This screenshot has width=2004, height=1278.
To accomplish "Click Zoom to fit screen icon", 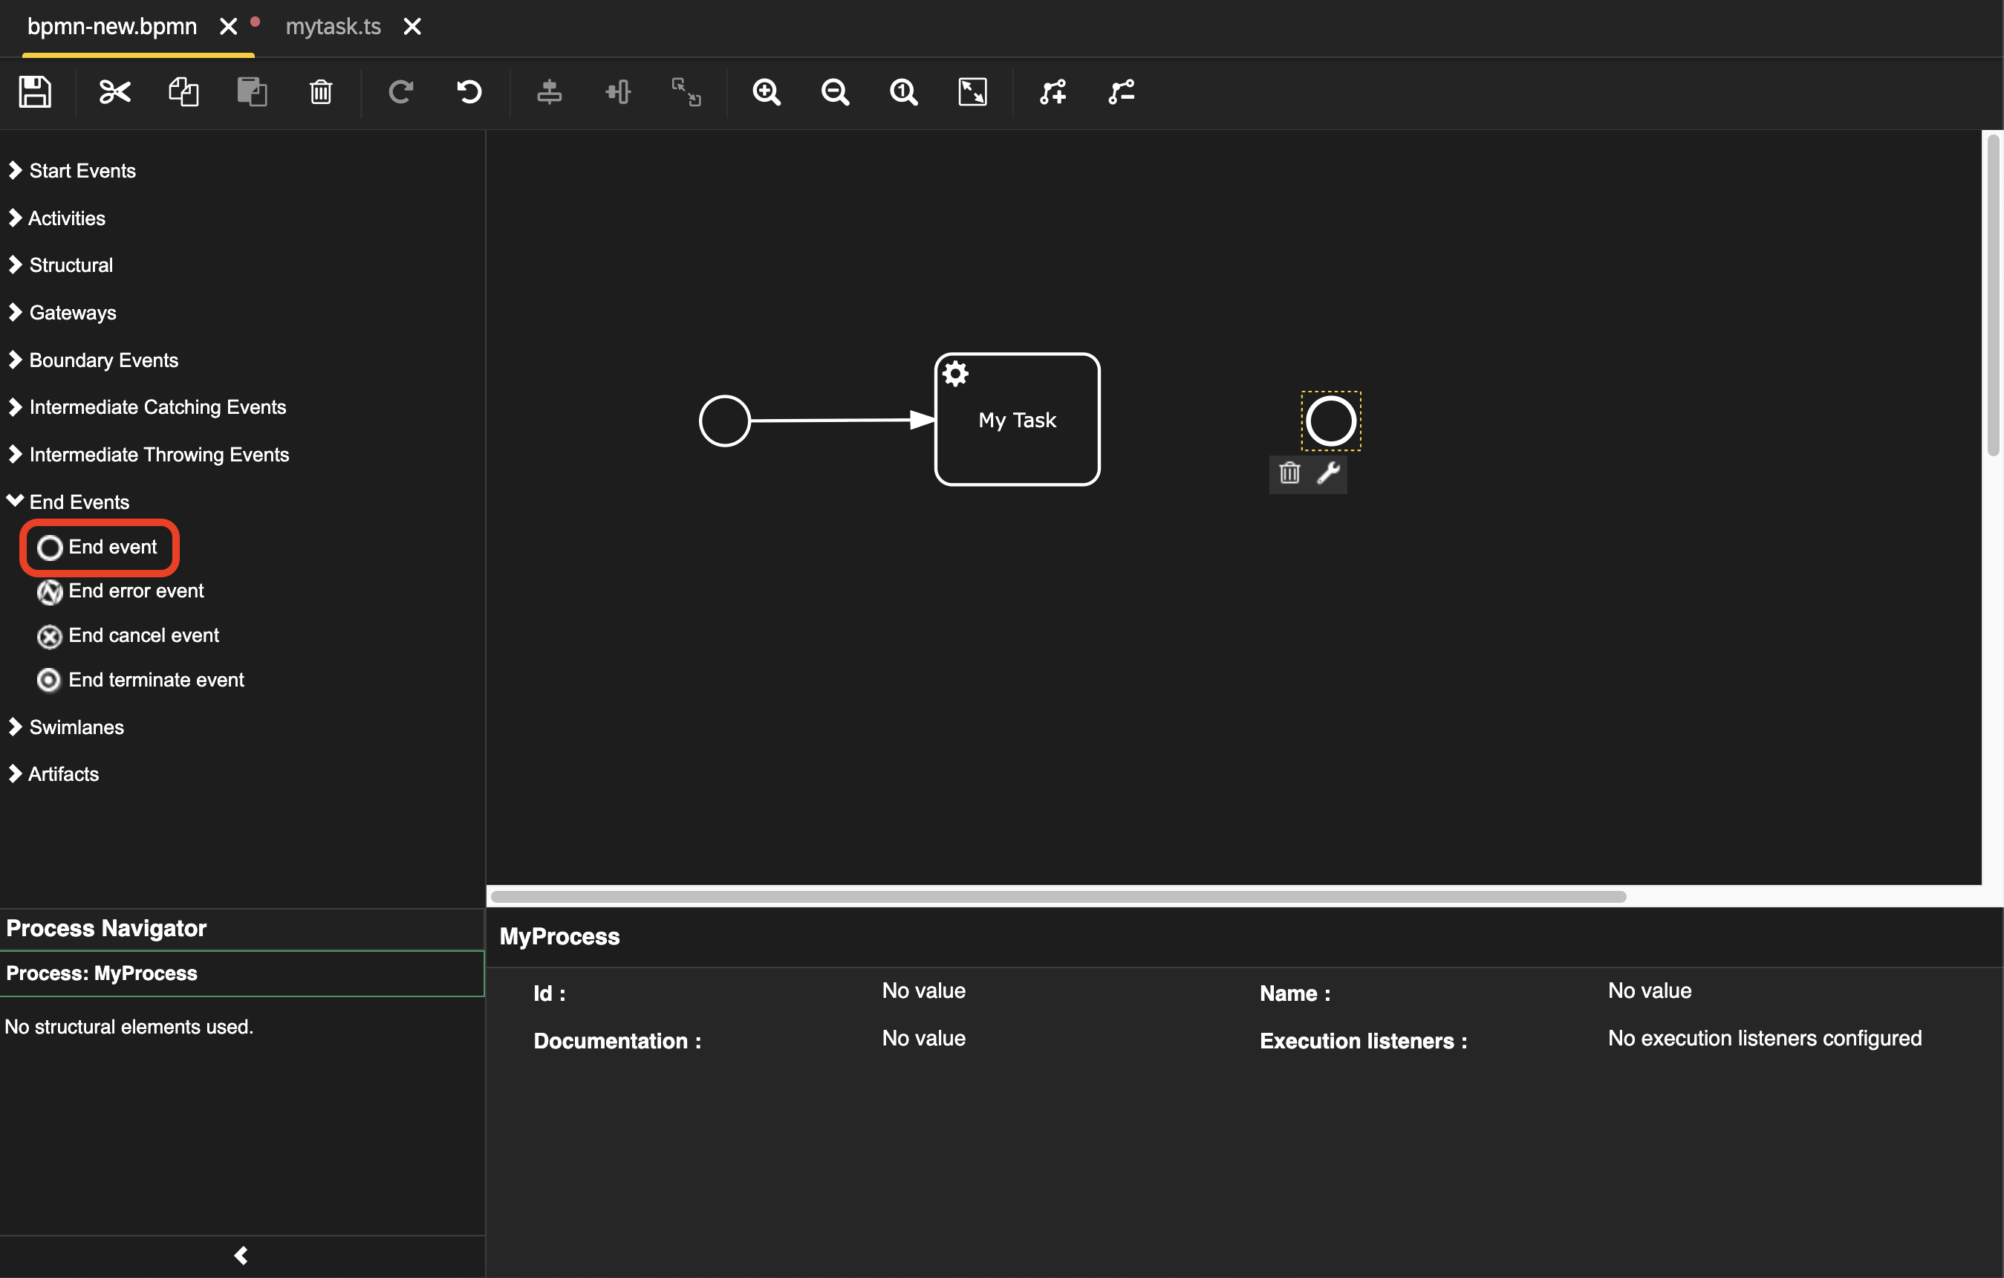I will coord(972,91).
